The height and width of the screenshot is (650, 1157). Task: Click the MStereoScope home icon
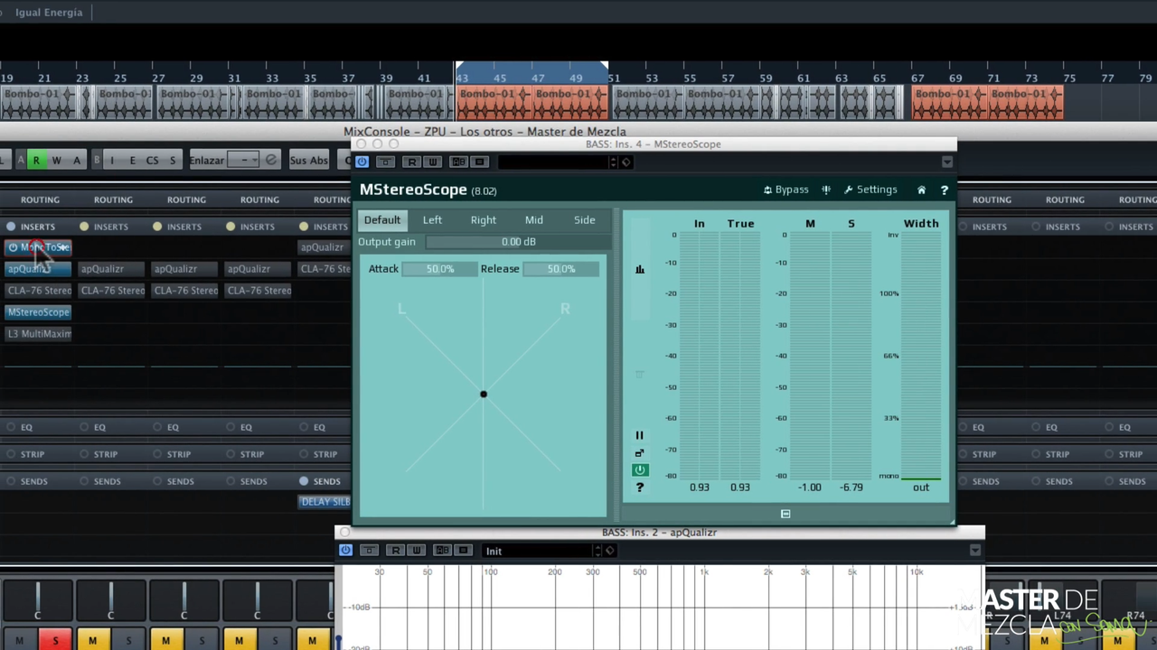pyautogui.click(x=921, y=190)
